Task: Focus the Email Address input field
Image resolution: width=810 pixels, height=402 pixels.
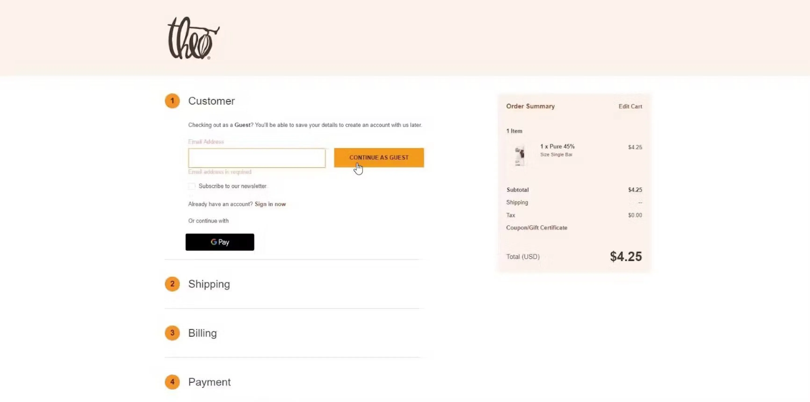Action: tap(257, 158)
